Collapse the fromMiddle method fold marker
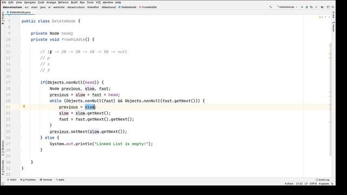The image size is (347, 195). pos(21,40)
